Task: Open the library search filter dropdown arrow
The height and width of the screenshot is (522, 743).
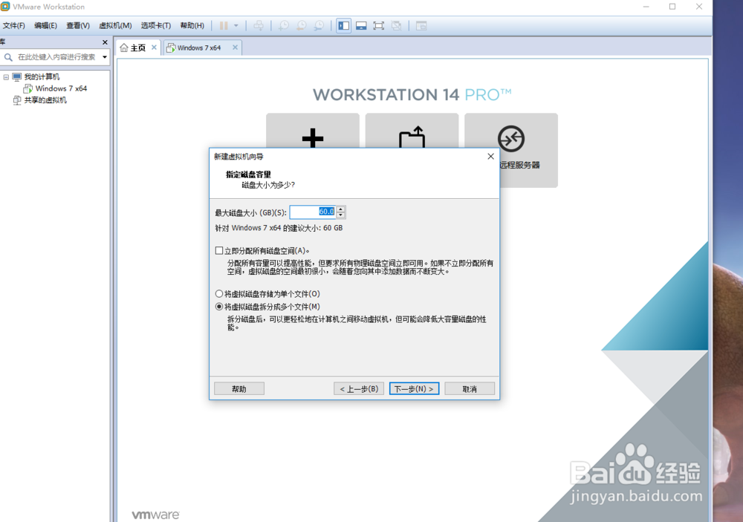Action: (105, 57)
